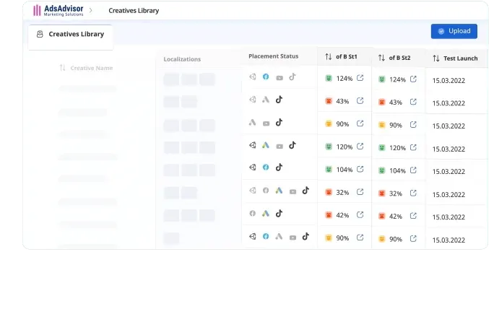Click the 104% value under of B St1
Screen dimensions: 494x309
pos(344,170)
